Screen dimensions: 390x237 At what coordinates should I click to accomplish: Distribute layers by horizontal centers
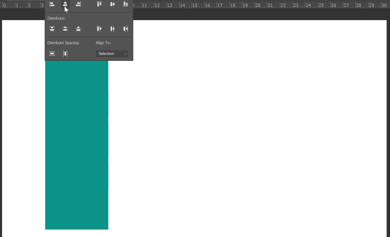pos(112,29)
